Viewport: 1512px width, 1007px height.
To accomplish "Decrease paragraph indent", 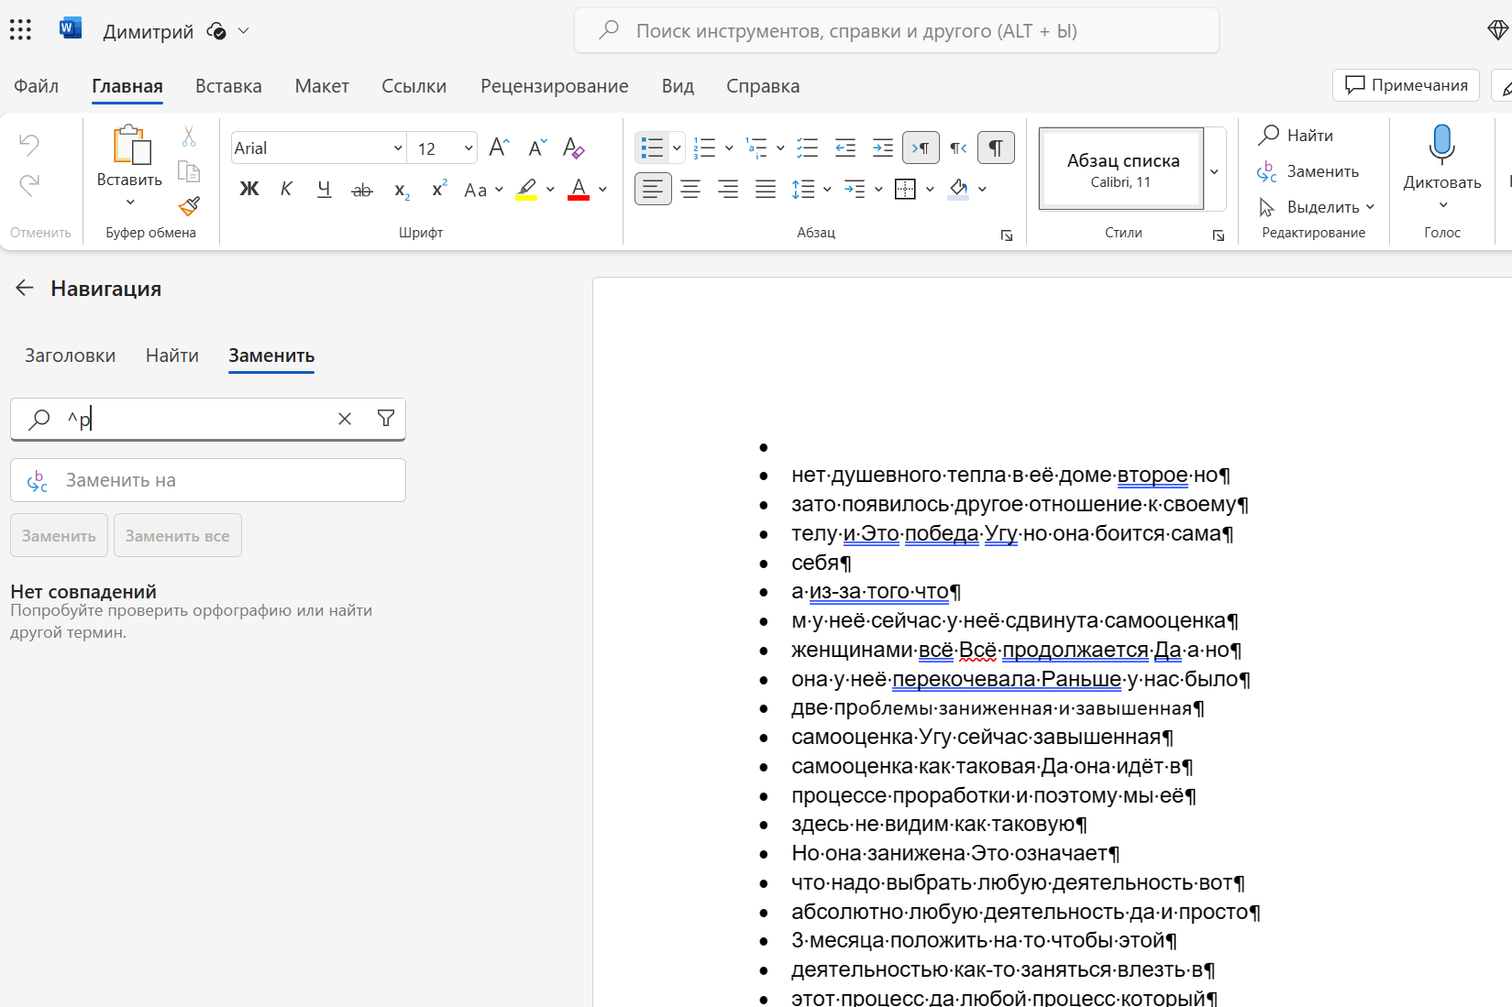I will click(x=845, y=148).
